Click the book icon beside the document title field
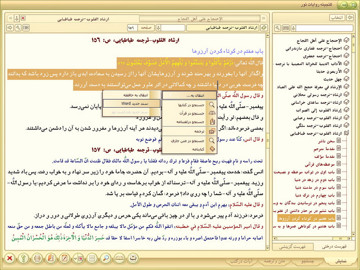This screenshot has height=270, width=360. [264, 28]
